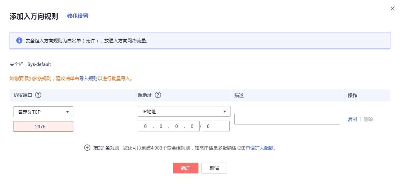Confirm the rule with 确定 button
The height and width of the screenshot is (185, 400).
[x=185, y=168]
